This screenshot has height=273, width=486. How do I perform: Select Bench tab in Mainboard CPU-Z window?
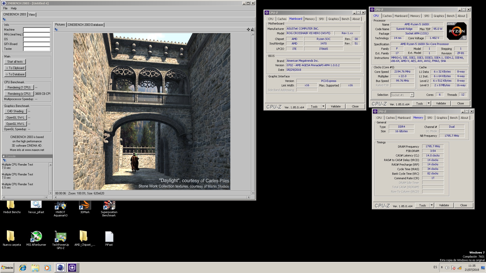pyautogui.click(x=345, y=19)
